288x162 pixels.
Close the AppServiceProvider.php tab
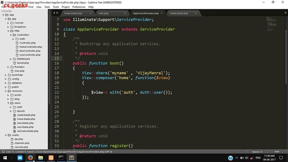[162, 13]
